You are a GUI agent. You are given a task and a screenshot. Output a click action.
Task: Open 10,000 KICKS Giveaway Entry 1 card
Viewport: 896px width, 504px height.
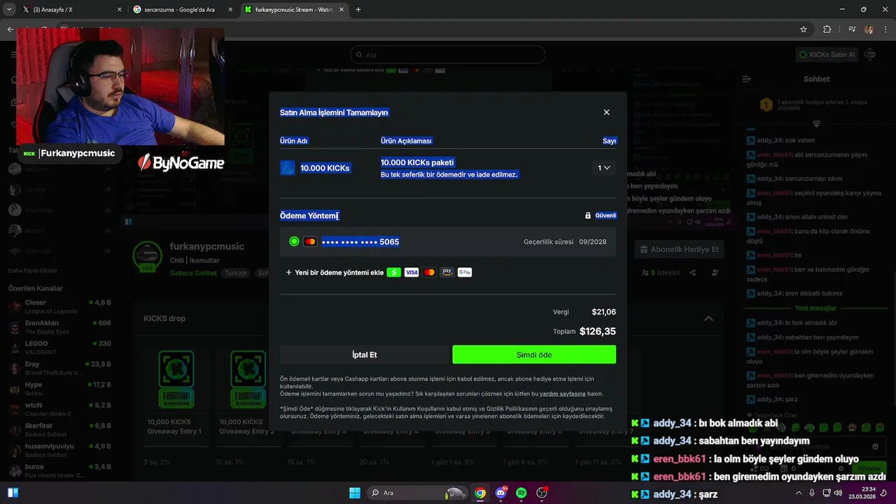click(x=176, y=396)
